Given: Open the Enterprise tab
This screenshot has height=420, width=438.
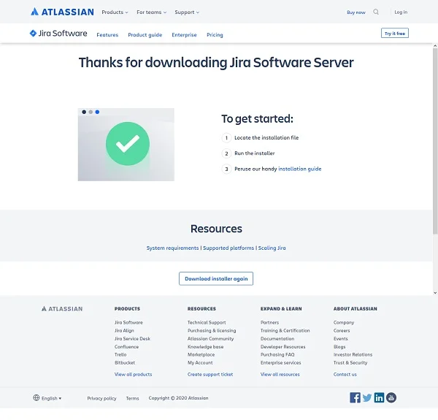Looking at the screenshot, I should (x=185, y=34).
